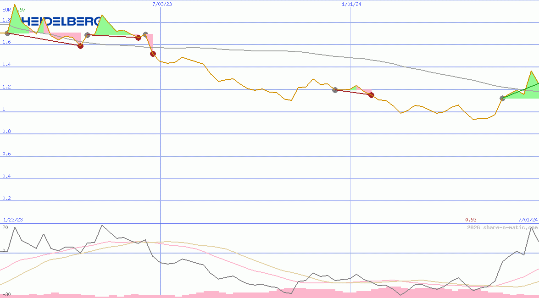Click gray buy marker left of 1/01/24 line
Image resolution: width=539 pixels, height=298 pixels.
pos(335,90)
